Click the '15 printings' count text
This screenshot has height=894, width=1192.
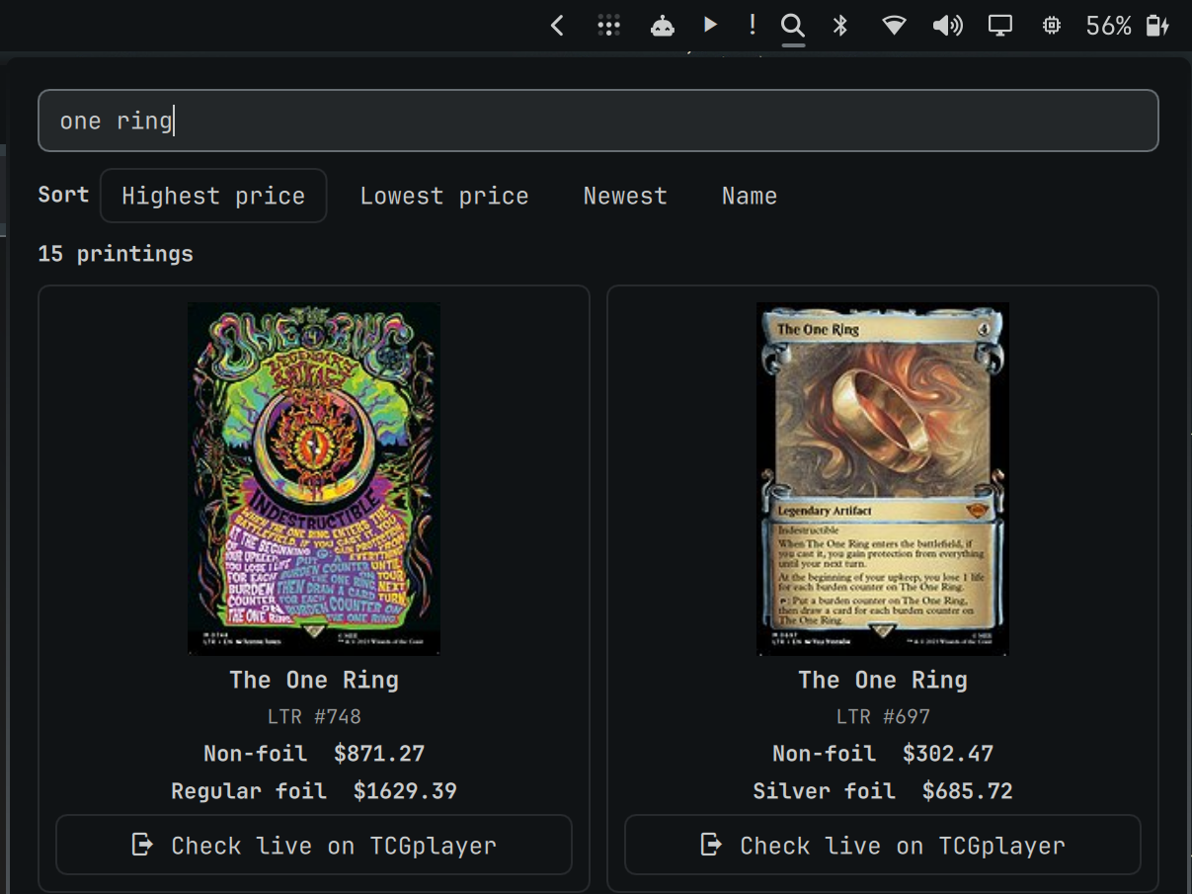coord(116,254)
